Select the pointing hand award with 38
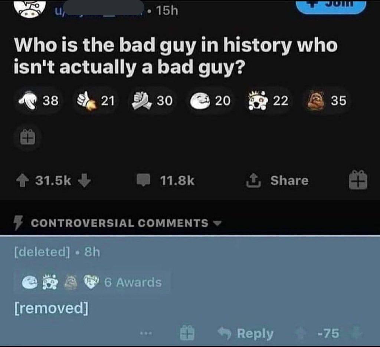 click(39, 101)
